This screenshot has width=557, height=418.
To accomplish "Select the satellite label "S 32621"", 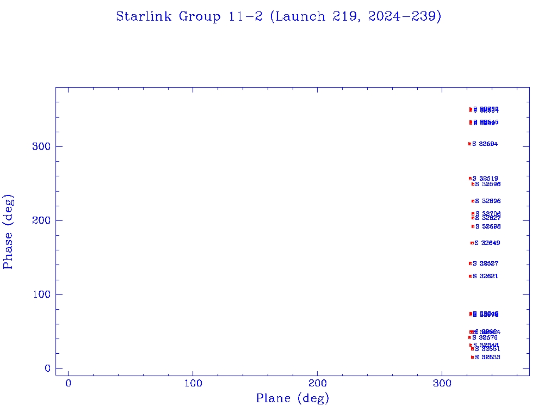I will point(486,276).
